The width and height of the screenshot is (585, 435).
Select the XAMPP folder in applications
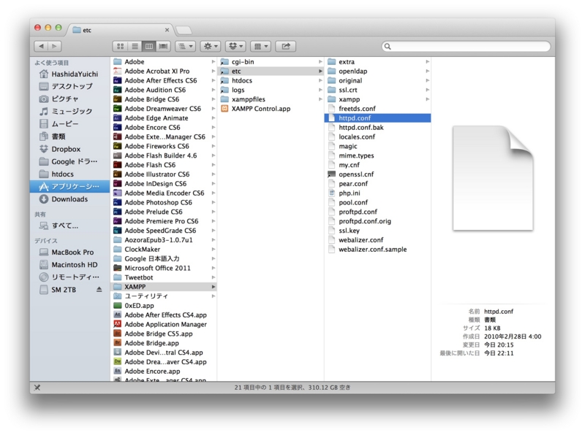pyautogui.click(x=164, y=287)
